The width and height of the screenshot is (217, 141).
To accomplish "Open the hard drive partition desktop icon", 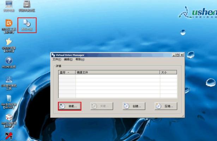I will 27,6.
